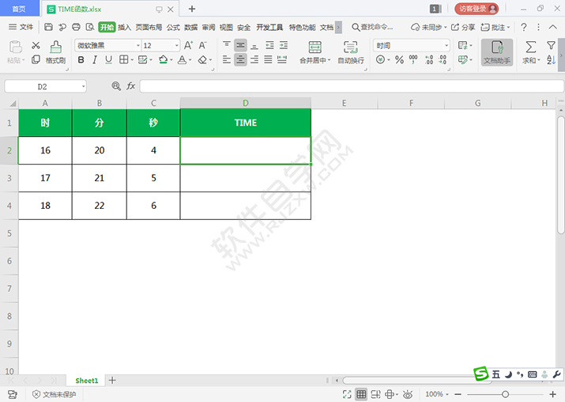Switch to the 插入 (Insert) ribbon tab

(x=124, y=28)
